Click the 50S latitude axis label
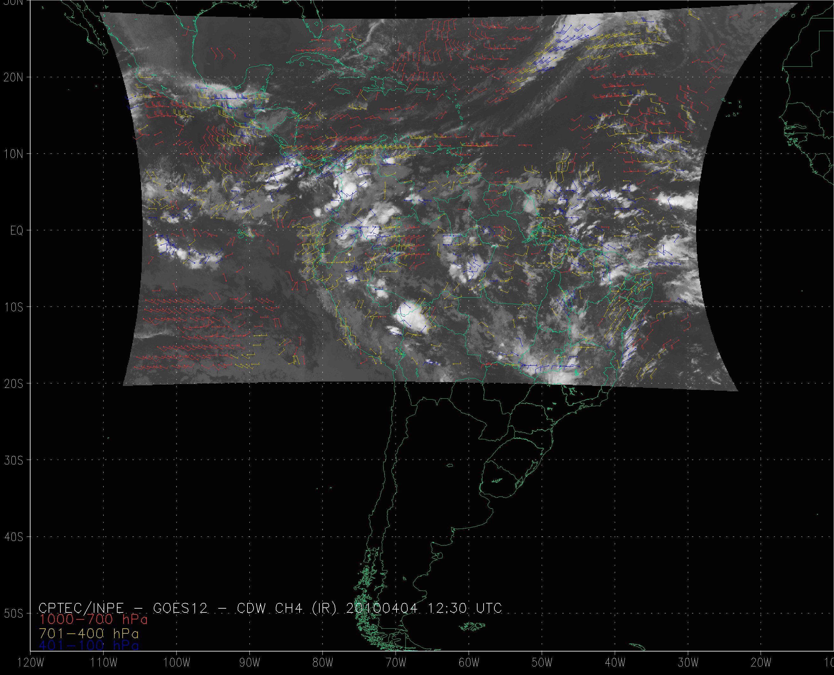Viewport: 834px width, 675px height. click(x=13, y=614)
